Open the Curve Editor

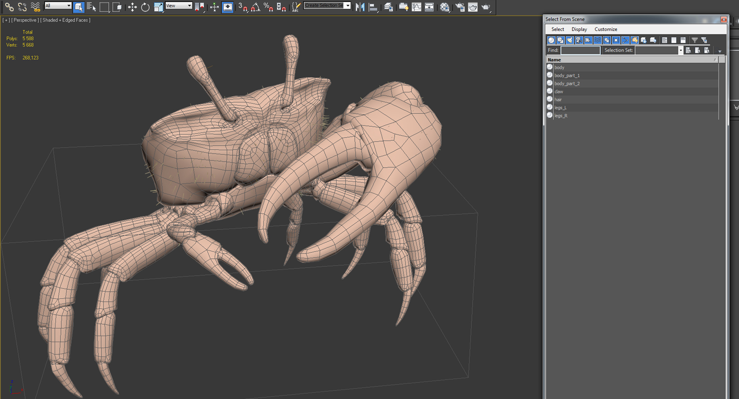[x=416, y=7]
